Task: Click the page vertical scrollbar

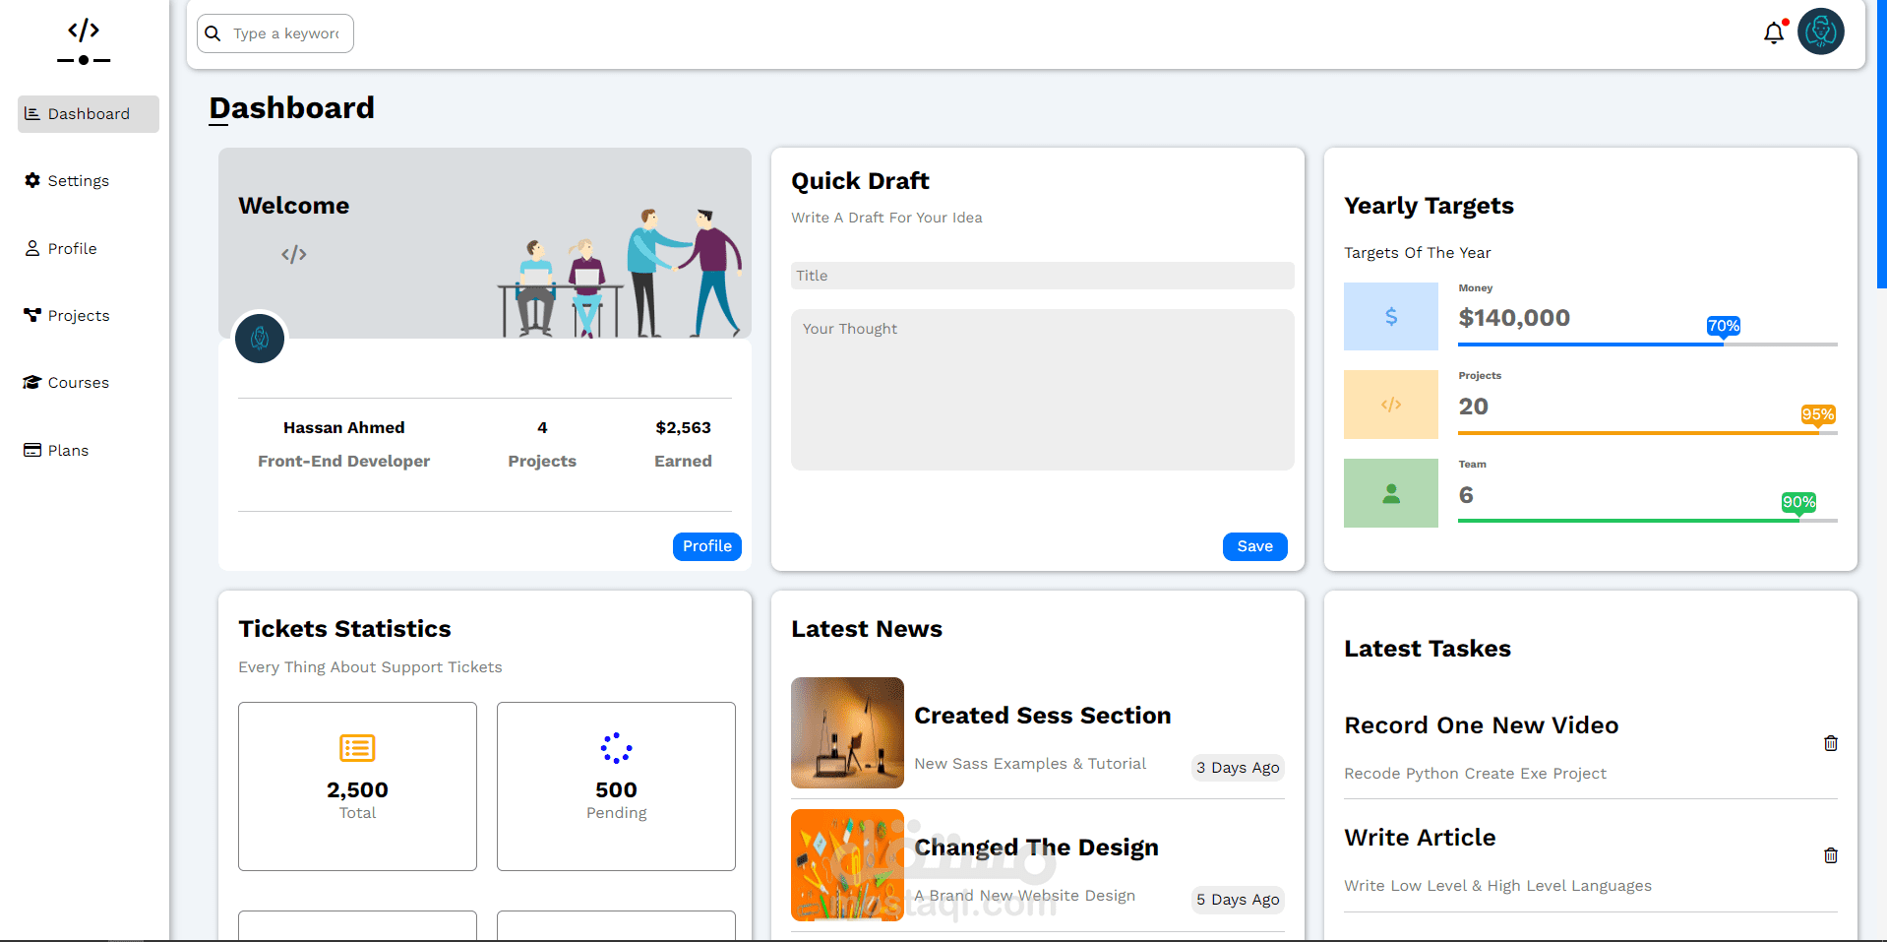Action: (x=1882, y=144)
